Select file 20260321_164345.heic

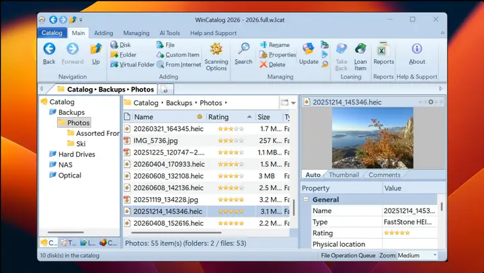coord(169,129)
